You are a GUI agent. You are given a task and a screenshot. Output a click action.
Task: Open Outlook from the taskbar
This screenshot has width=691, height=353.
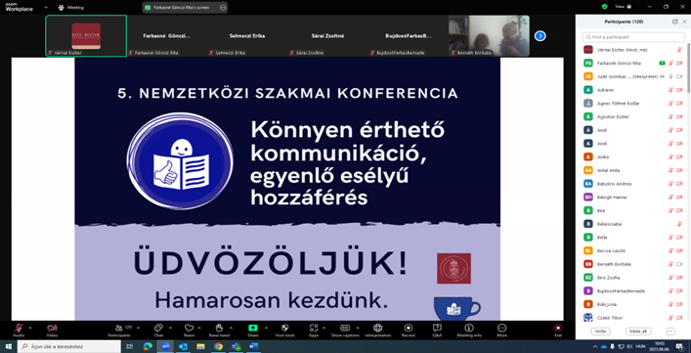183,347
